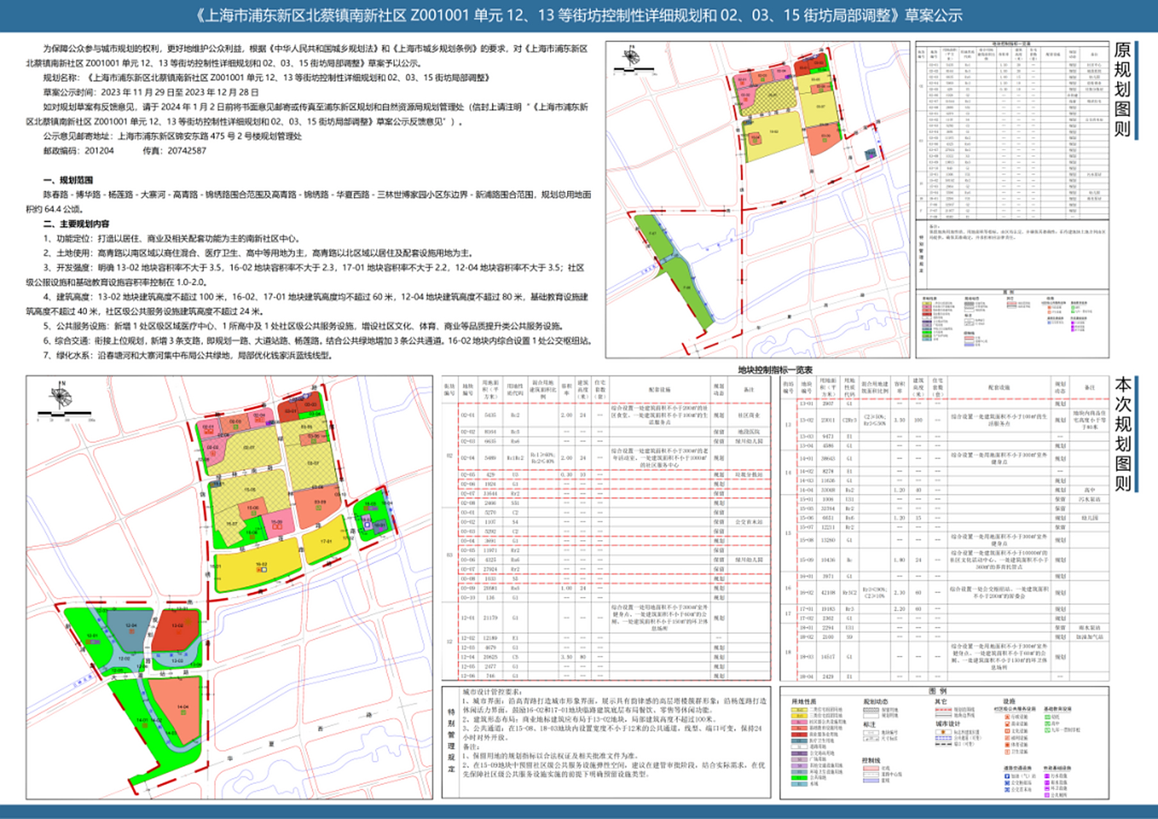Click the facility icons in yellow plot 16-02
This screenshot has width=1158, height=819.
(x=262, y=569)
